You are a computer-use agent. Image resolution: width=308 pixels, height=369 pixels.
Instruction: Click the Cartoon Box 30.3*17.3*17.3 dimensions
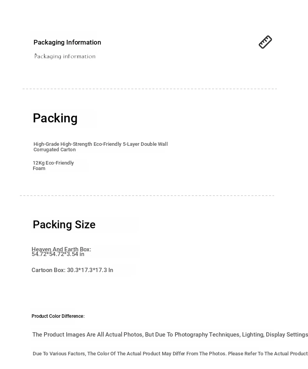[x=72, y=270]
